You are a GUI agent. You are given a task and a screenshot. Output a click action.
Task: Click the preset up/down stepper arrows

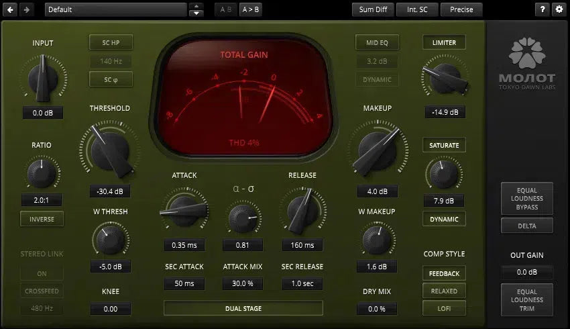pos(196,9)
